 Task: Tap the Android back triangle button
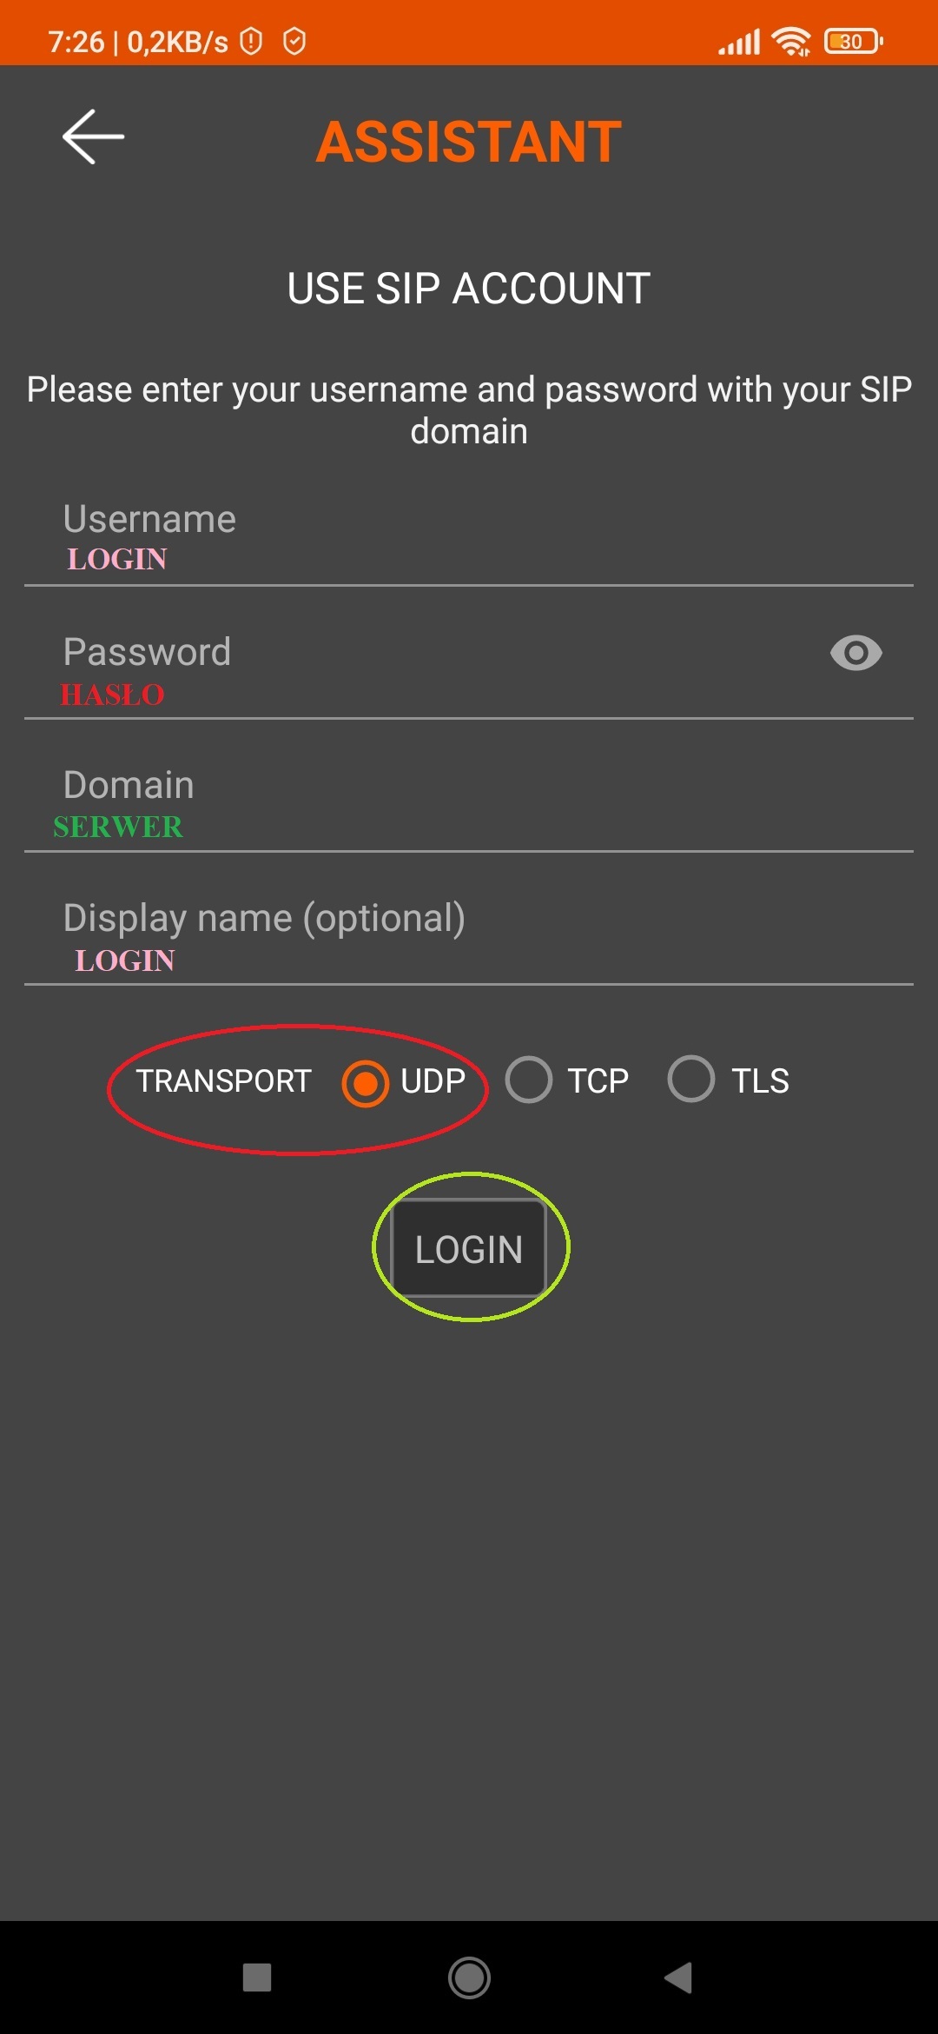click(678, 1977)
